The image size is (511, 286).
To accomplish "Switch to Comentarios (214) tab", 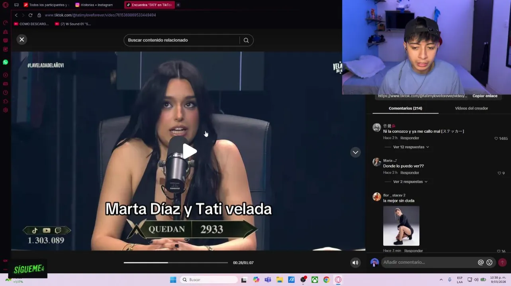I will 405,108.
